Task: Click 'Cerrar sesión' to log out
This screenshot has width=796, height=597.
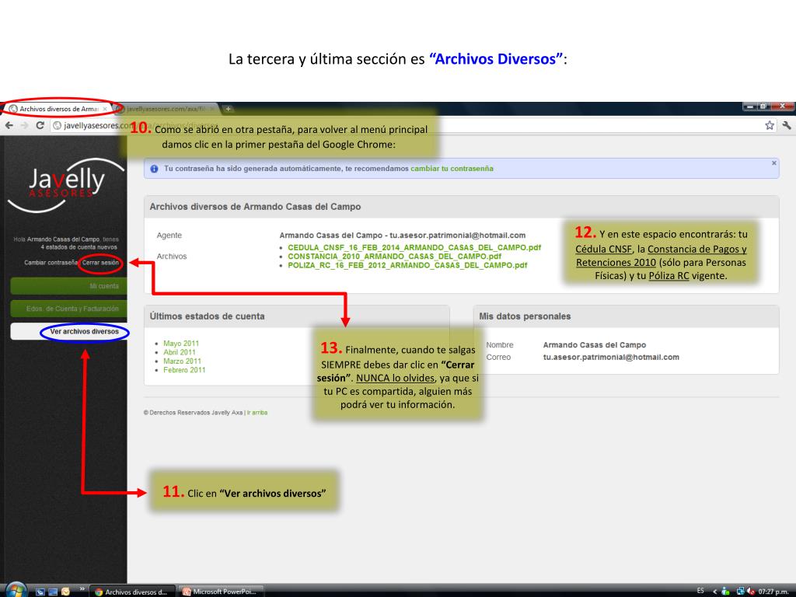Action: tap(100, 263)
